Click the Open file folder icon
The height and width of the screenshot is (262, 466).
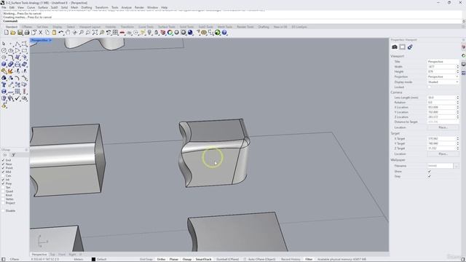pyautogui.click(x=13, y=32)
